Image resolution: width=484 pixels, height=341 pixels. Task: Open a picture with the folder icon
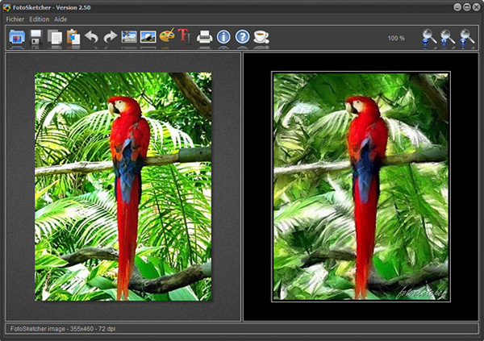coord(17,37)
